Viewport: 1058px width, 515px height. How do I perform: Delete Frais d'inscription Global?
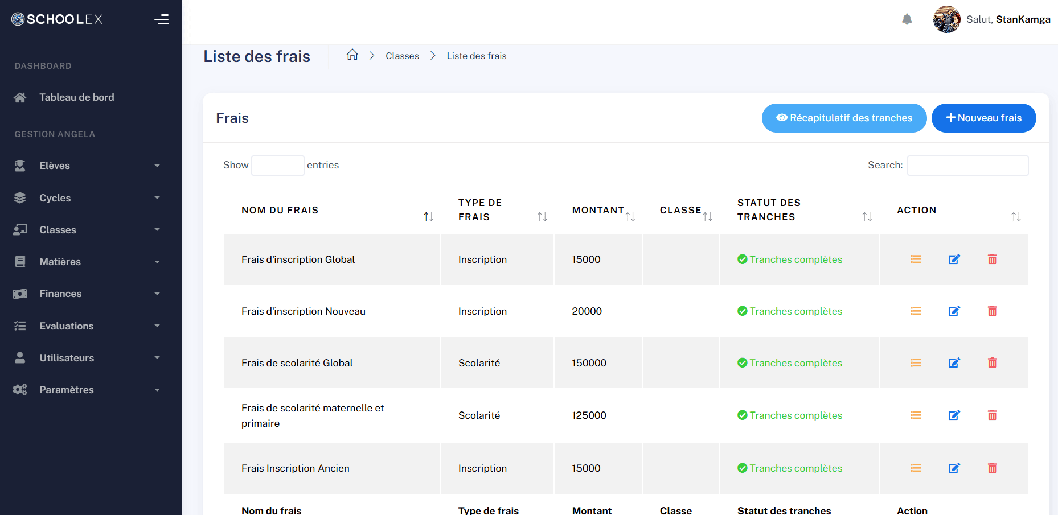[992, 259]
